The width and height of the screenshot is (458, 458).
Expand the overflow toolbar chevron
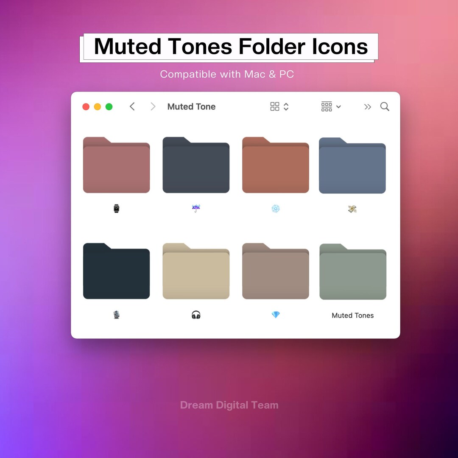click(x=367, y=107)
